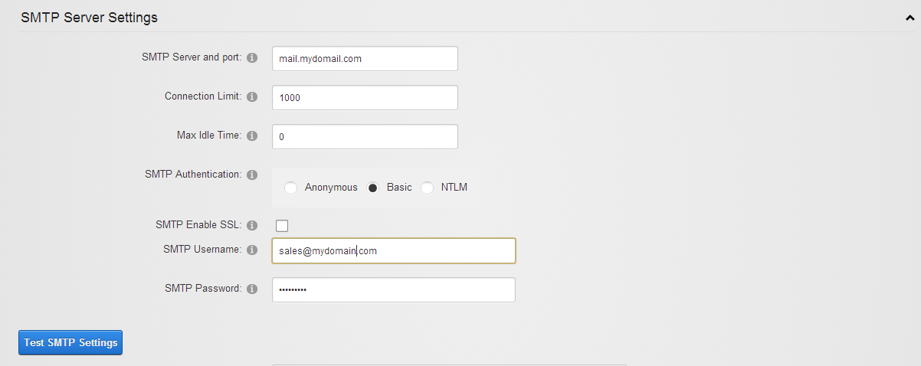Click the SMTP Authentication label text
The width and height of the screenshot is (921, 366).
[193, 175]
